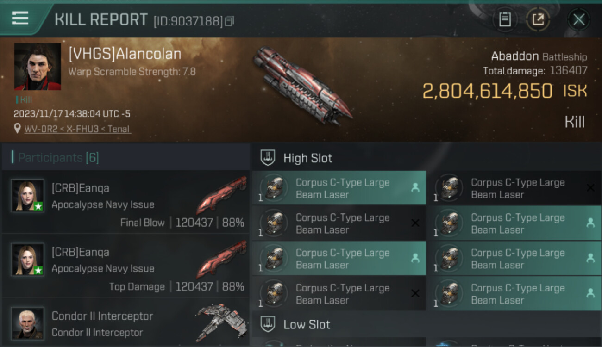Click the Abaddon battleship image
602x347 pixels.
coord(302,85)
